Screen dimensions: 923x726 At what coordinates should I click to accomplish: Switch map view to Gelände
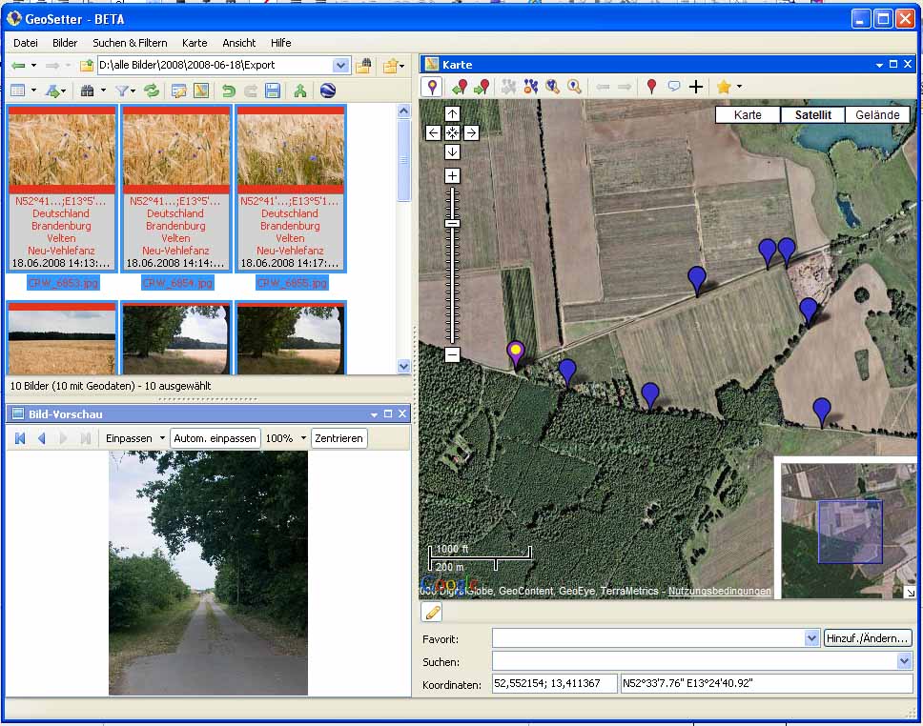coord(878,114)
